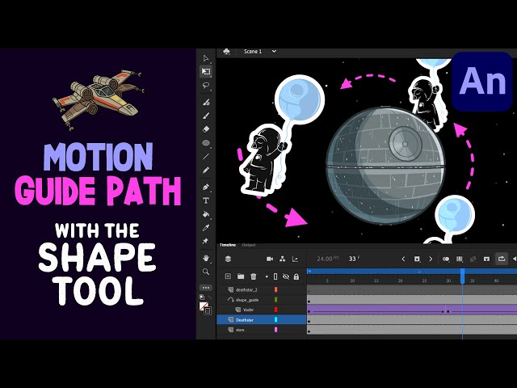Click the deathstar_2 layer color swatch

tap(276, 289)
